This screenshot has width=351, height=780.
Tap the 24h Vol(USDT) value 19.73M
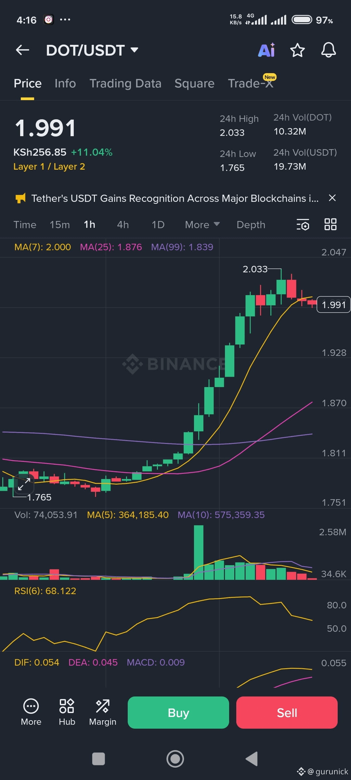(x=290, y=166)
